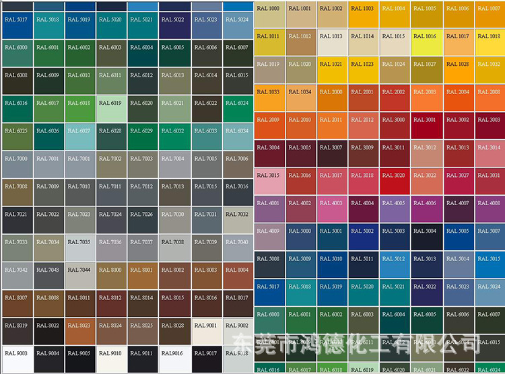Screen dimensions: 505x374
Task: Select the light pink RAL 3015 swatch
Action: [x=269, y=182]
